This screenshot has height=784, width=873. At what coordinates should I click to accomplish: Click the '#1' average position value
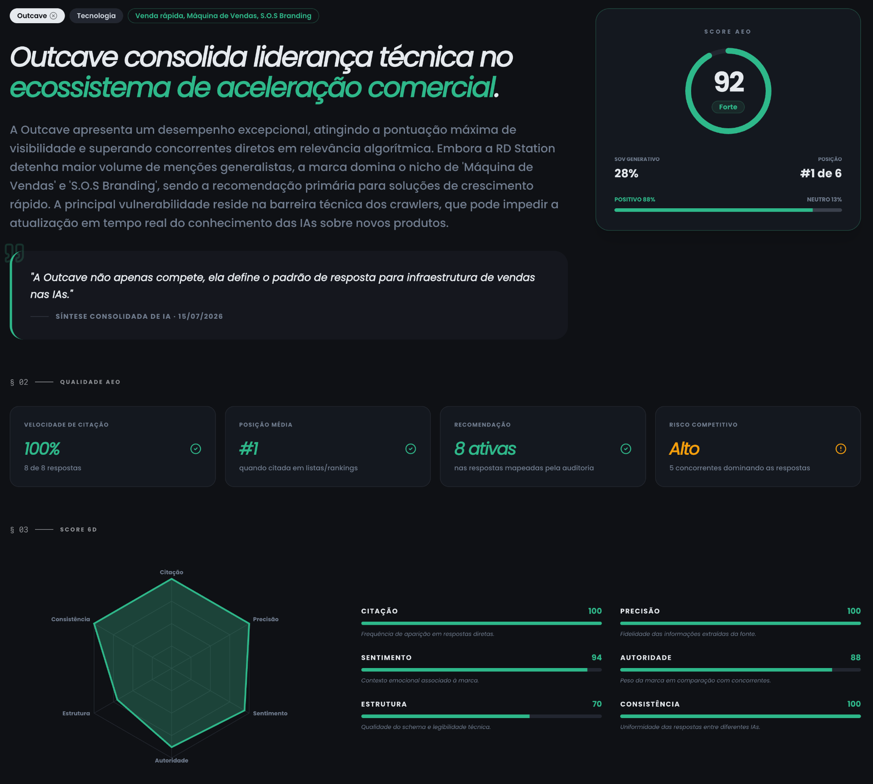pos(249,449)
